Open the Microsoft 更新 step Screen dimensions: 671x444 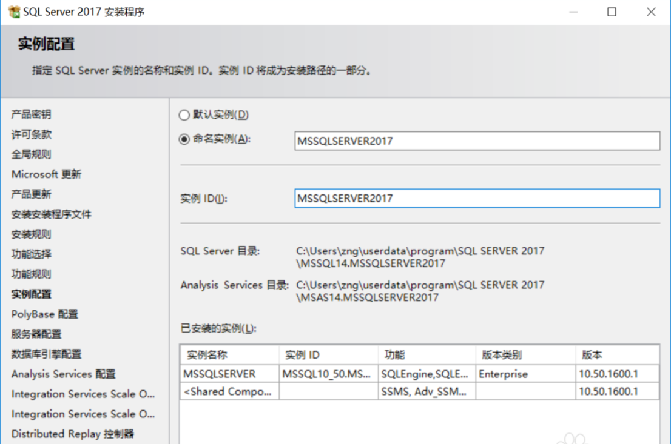46,174
